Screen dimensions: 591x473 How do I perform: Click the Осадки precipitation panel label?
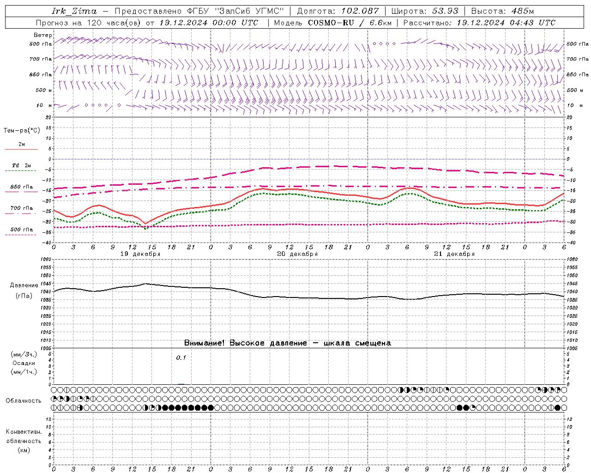[24, 363]
